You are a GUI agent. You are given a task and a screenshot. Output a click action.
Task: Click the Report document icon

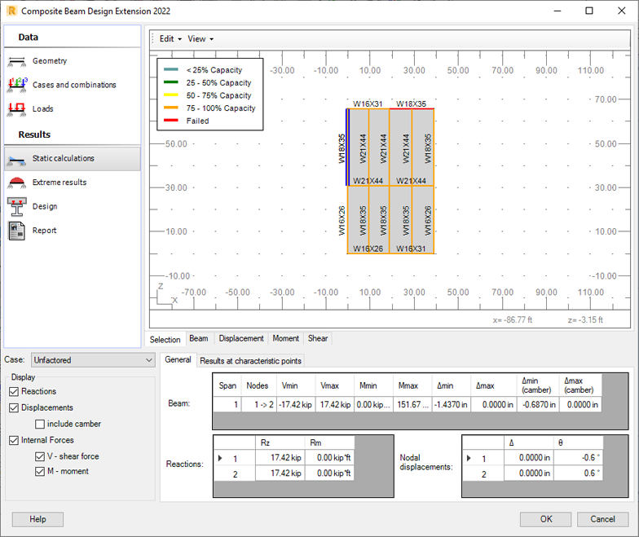[16, 231]
